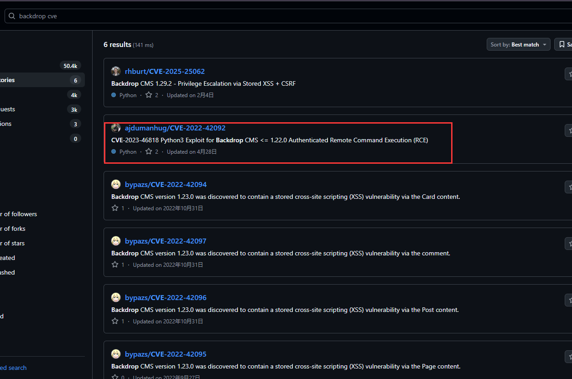Select the filter showing 3k results
Viewport: 572px width, 379px height.
pyautogui.click(x=41, y=109)
